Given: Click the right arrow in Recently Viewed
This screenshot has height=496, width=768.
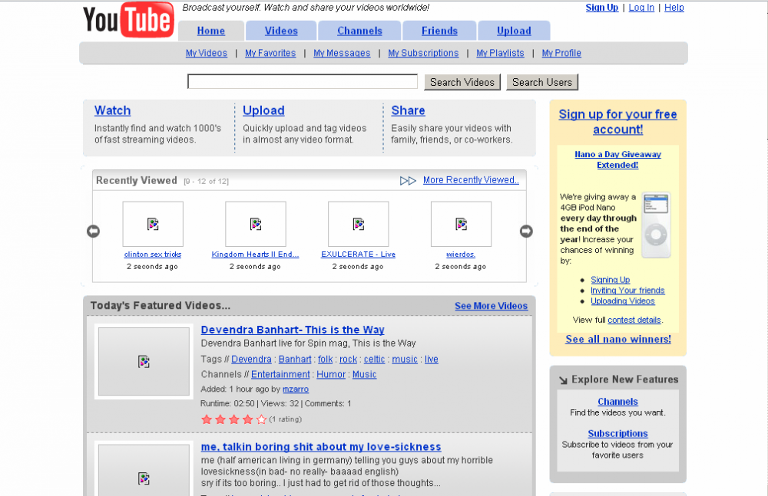Looking at the screenshot, I should [x=526, y=231].
